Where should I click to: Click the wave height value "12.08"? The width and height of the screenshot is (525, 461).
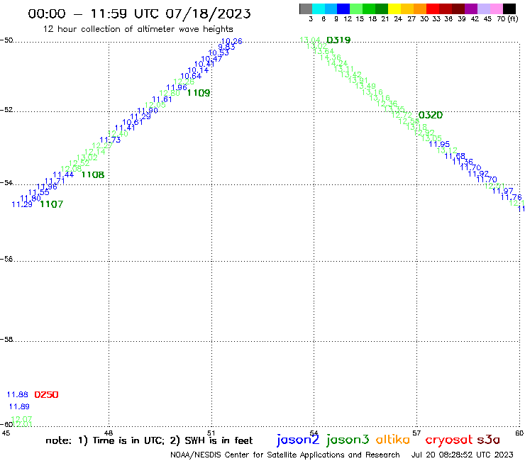(71, 169)
